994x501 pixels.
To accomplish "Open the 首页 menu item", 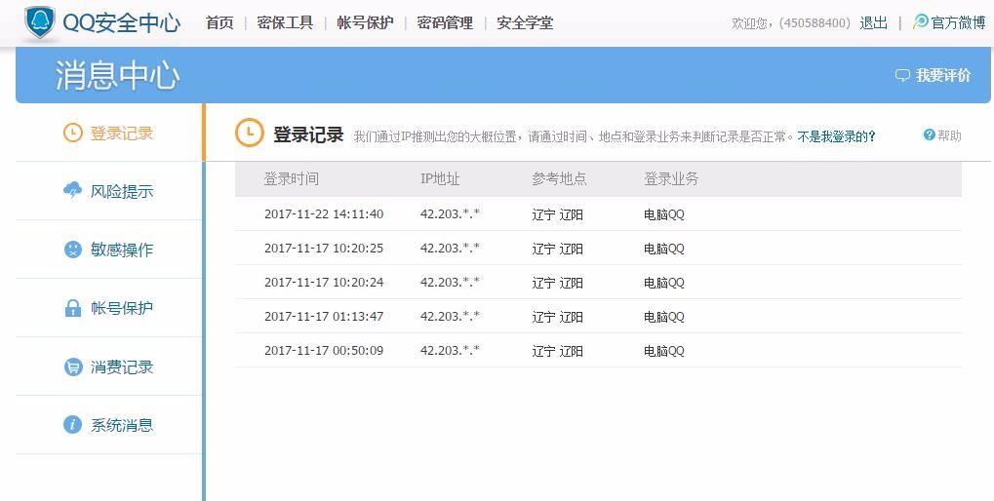I will pos(219,22).
